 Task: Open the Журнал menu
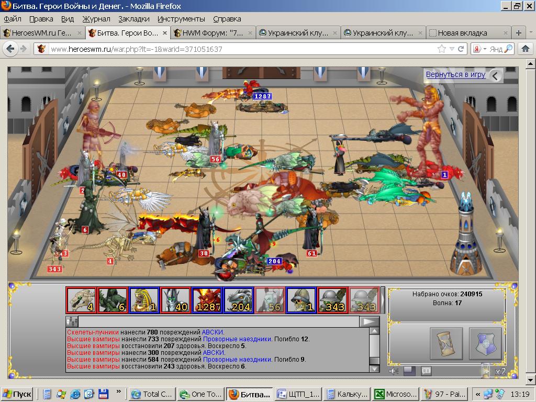(x=96, y=19)
